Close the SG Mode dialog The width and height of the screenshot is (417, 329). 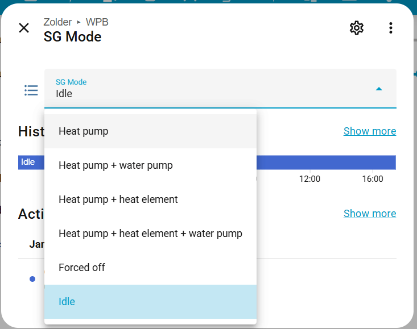click(24, 28)
